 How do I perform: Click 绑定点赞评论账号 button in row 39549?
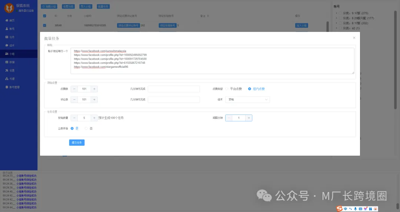pyautogui.click(x=128, y=26)
